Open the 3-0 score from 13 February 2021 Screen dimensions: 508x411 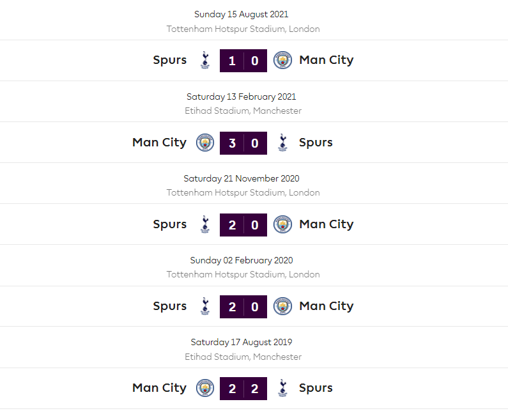pyautogui.click(x=243, y=143)
